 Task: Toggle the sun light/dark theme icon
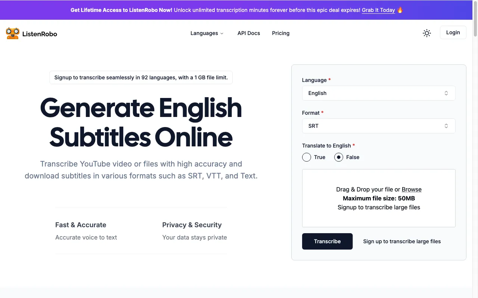point(426,33)
